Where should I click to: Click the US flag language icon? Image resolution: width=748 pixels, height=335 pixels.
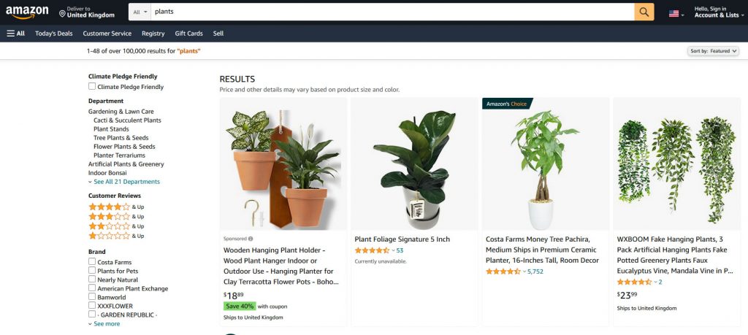[673, 13]
